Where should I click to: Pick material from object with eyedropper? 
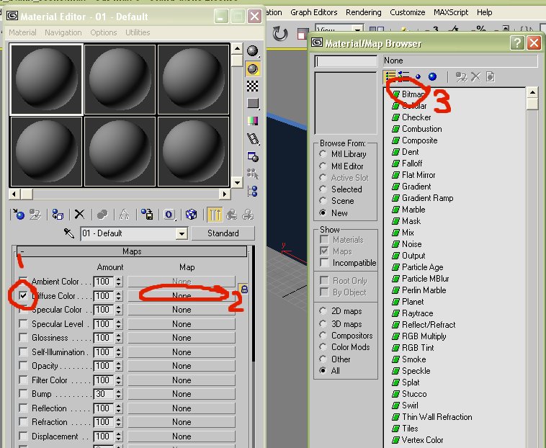[x=69, y=233]
